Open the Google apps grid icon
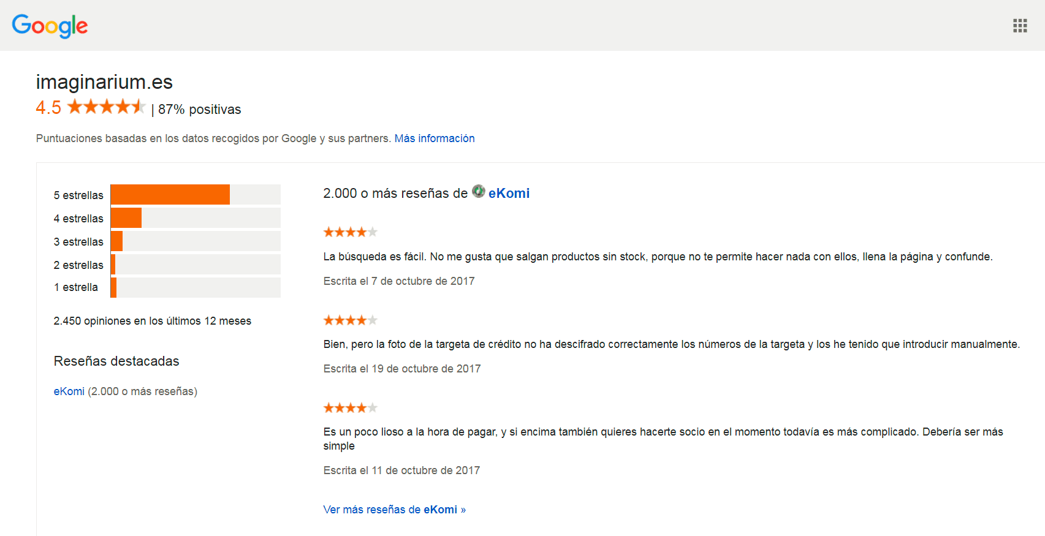The width and height of the screenshot is (1045, 536). coord(1020,26)
